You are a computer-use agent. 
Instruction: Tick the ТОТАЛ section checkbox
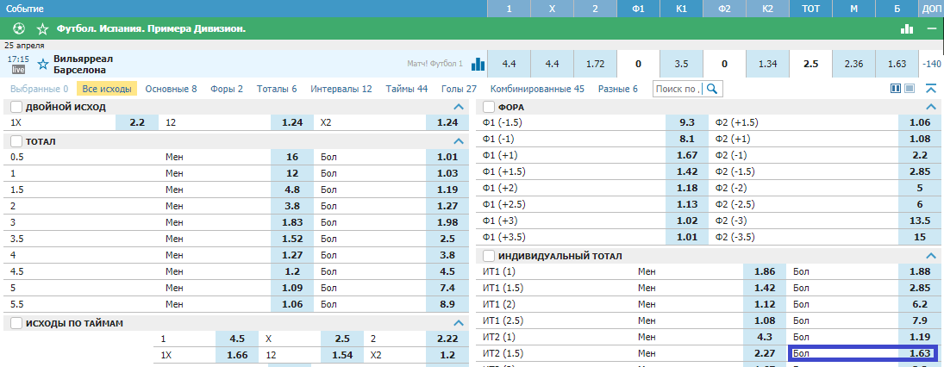tap(16, 141)
